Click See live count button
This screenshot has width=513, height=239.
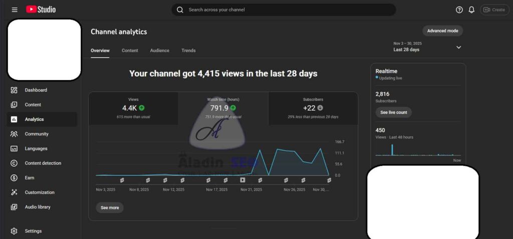pyautogui.click(x=393, y=112)
